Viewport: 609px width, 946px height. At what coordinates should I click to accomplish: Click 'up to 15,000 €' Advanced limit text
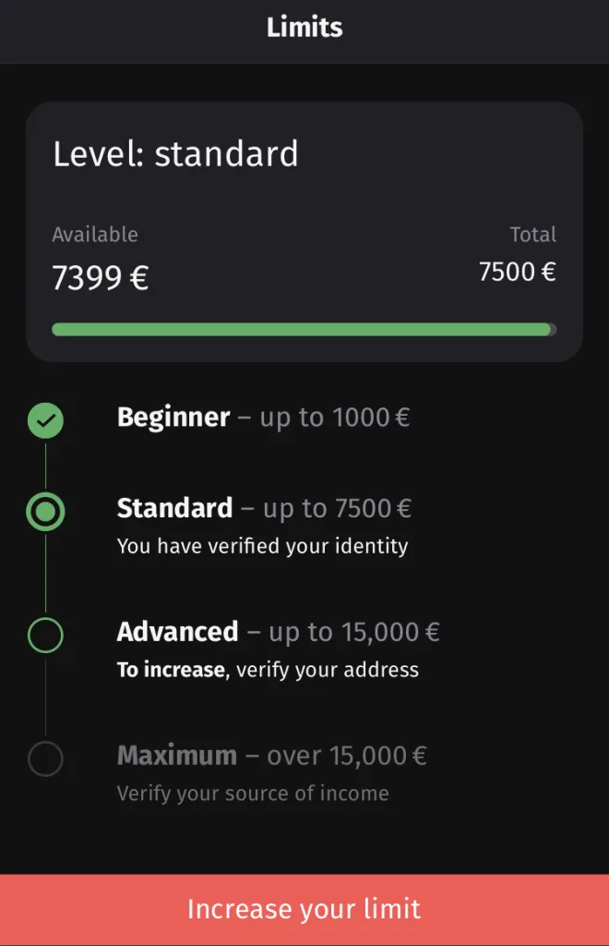pos(354,632)
